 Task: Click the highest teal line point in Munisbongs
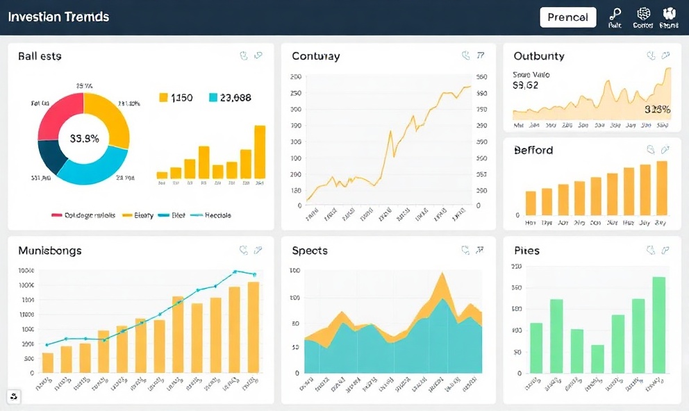point(235,272)
